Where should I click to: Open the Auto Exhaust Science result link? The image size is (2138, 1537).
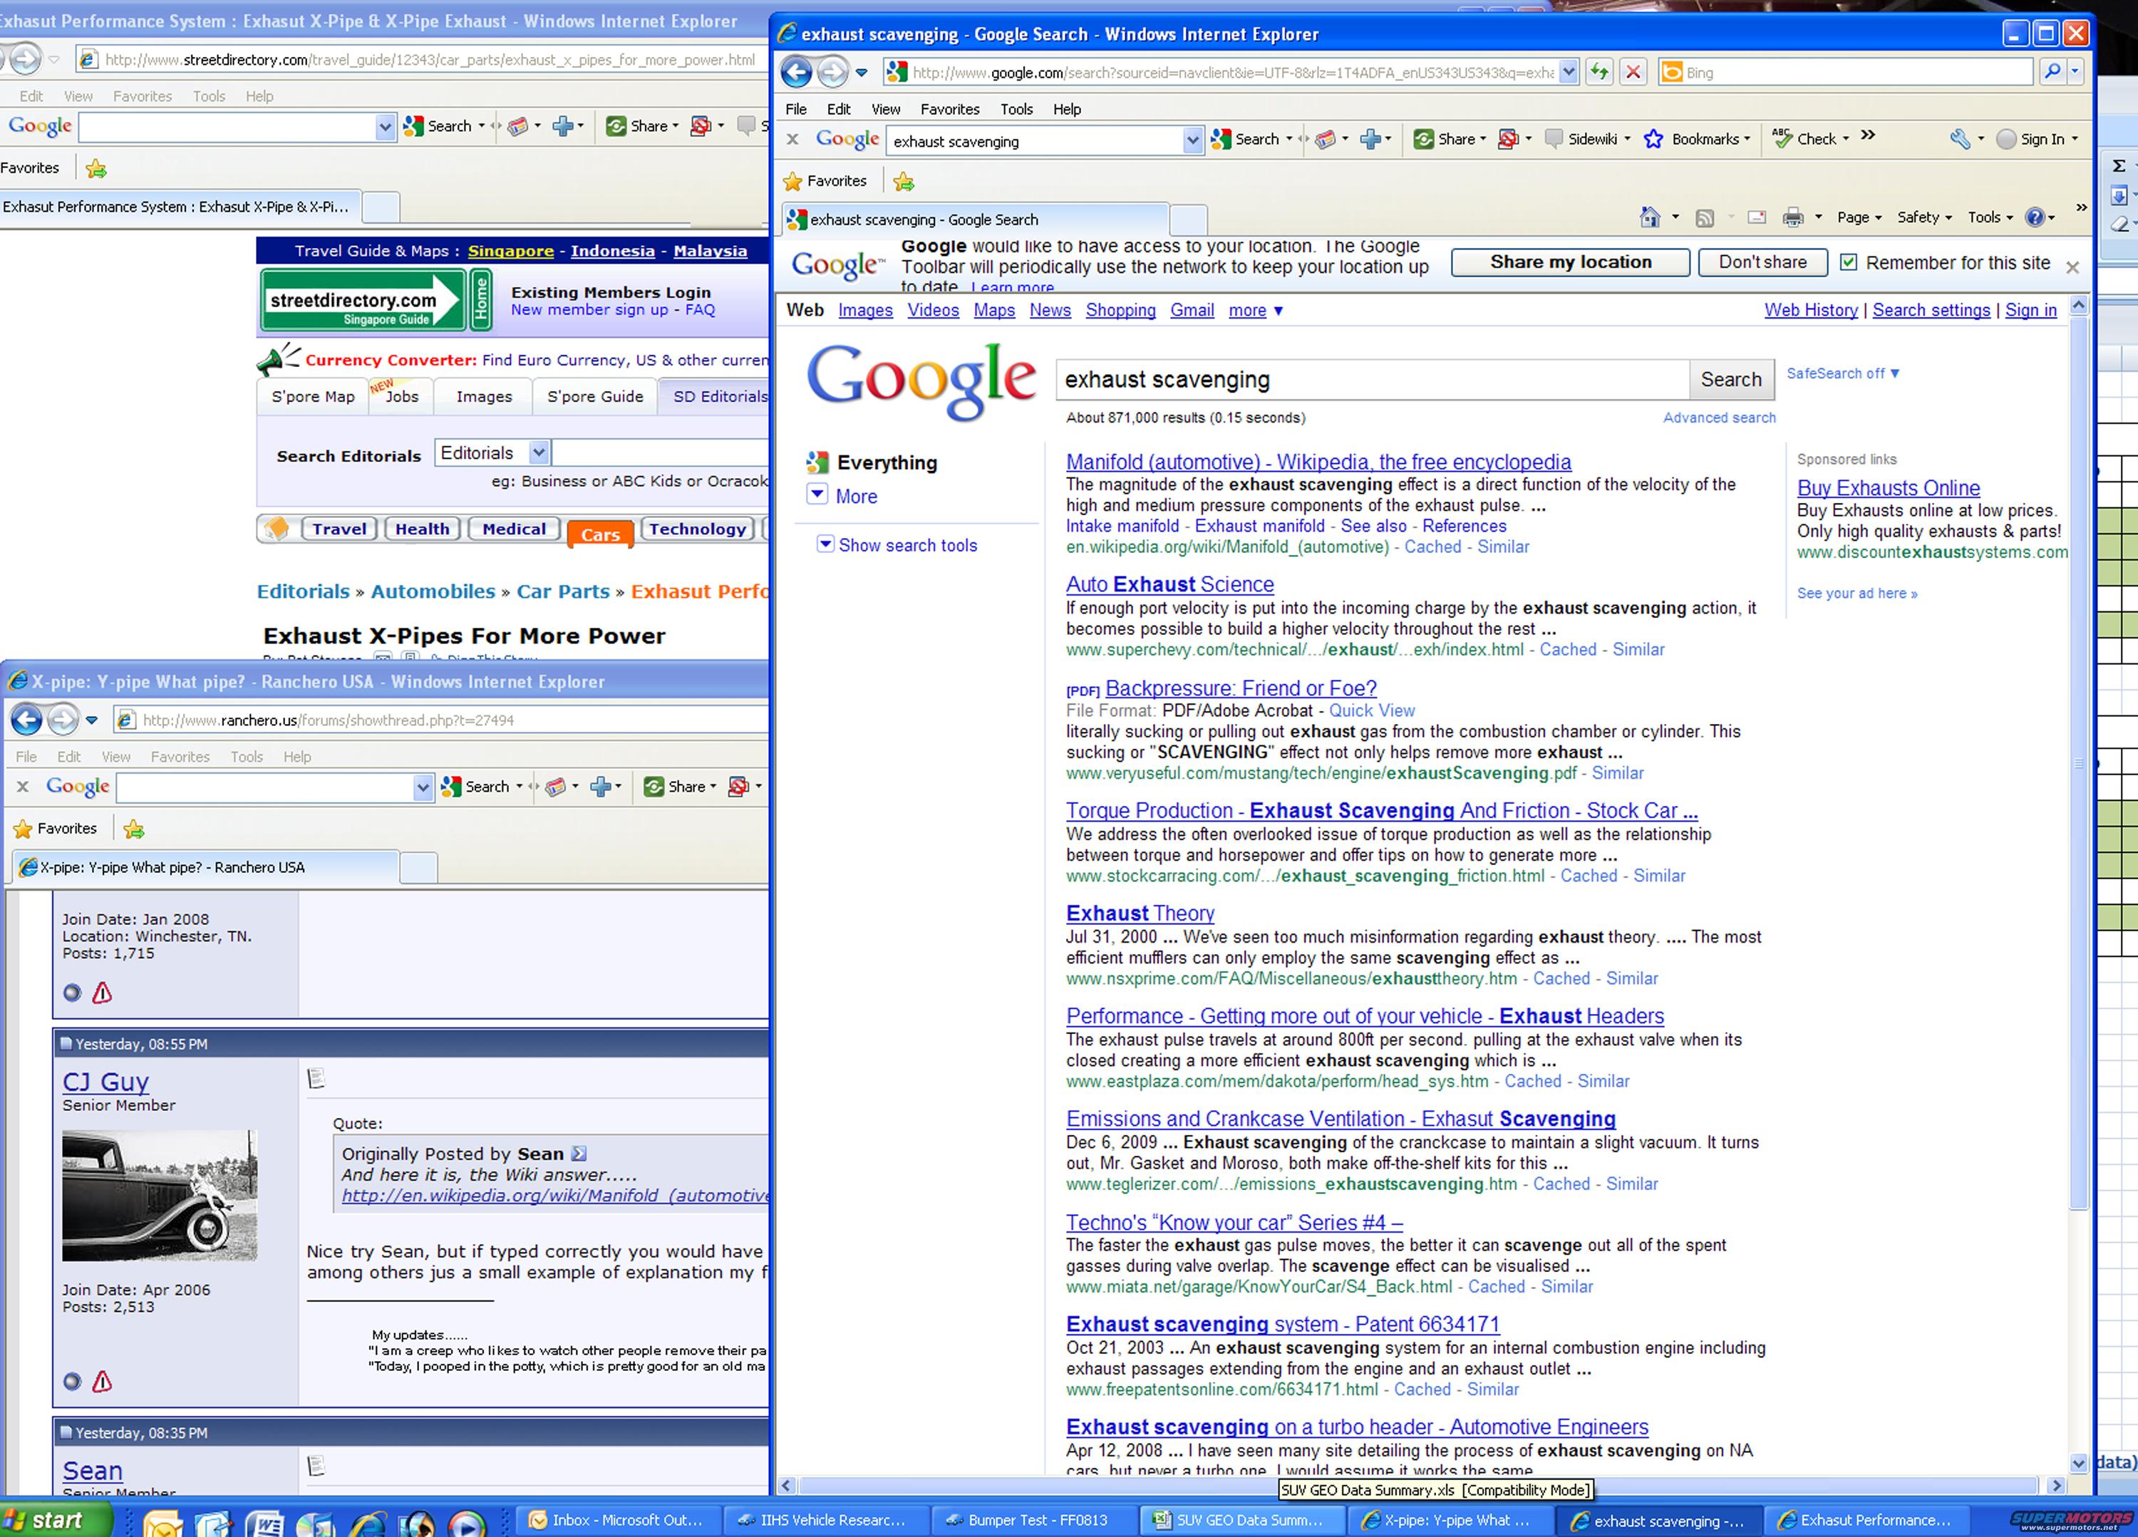pyautogui.click(x=1169, y=584)
